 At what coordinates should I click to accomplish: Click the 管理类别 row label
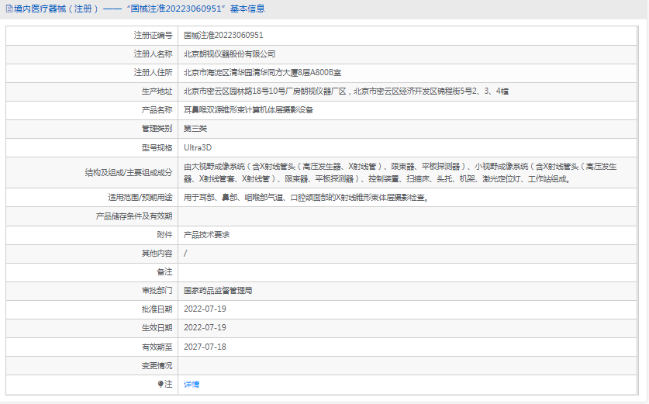point(157,129)
